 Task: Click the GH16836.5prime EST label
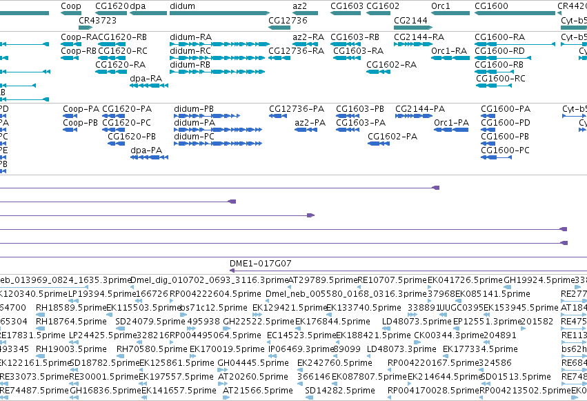[x=106, y=391]
